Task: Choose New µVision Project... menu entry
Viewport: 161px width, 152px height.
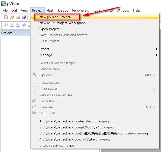Action: [x=56, y=17]
